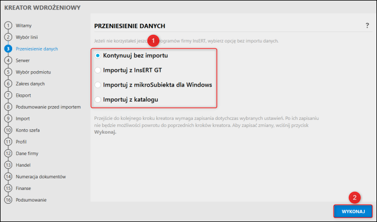377x222 pixels.
Task: Click step 1 circle icon for Witamy
Action: tap(8, 25)
